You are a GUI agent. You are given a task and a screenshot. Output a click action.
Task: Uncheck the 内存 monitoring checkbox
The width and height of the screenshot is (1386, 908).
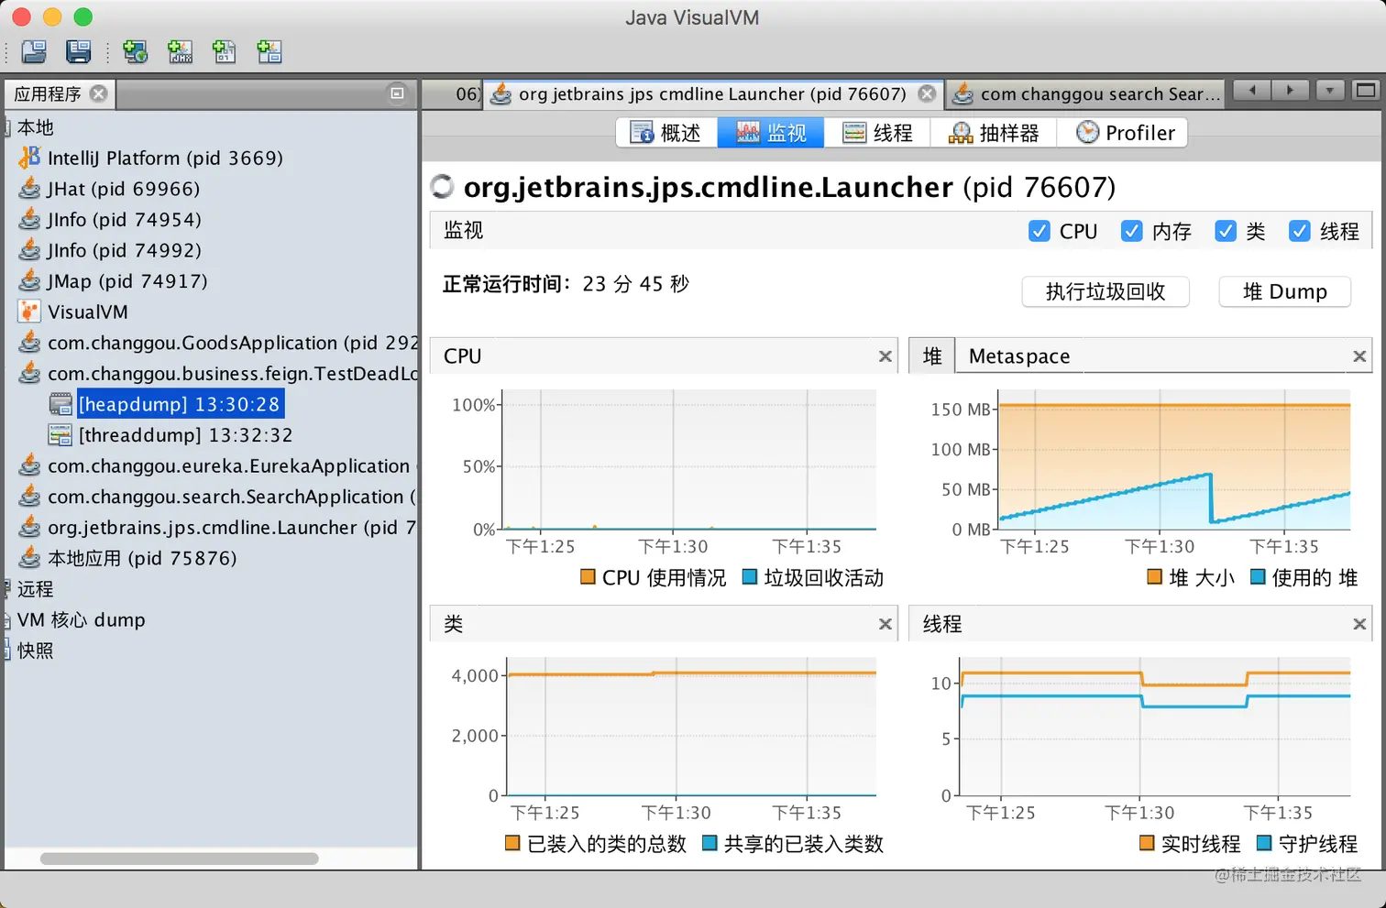(x=1132, y=231)
